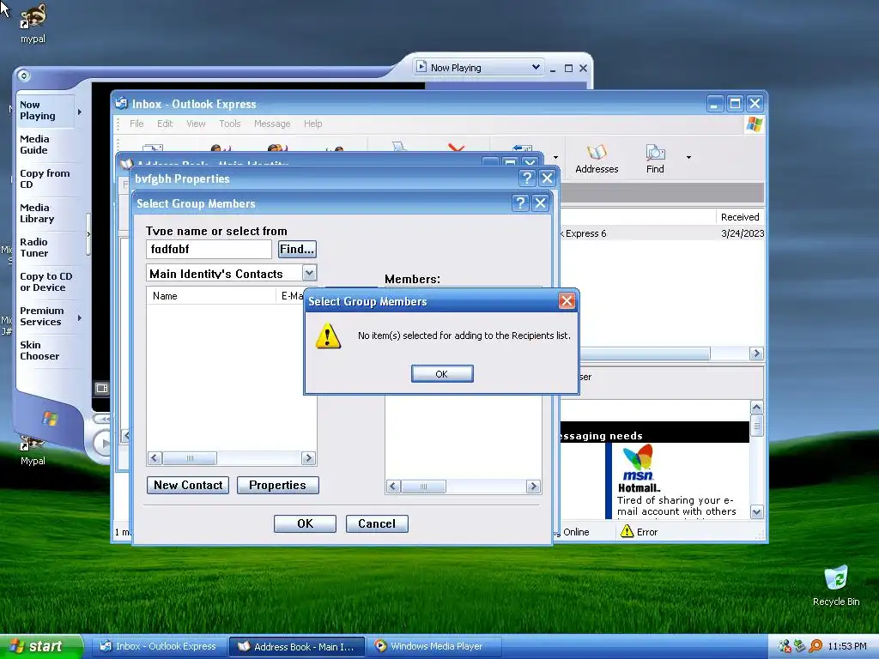879x659 pixels.
Task: Click the Start button
Action: (x=40, y=646)
